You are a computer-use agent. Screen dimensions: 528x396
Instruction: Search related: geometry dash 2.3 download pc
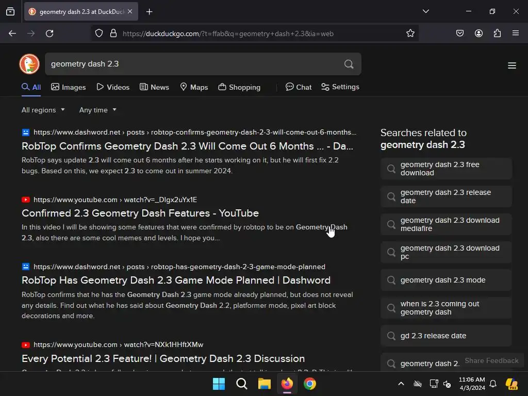click(x=446, y=252)
